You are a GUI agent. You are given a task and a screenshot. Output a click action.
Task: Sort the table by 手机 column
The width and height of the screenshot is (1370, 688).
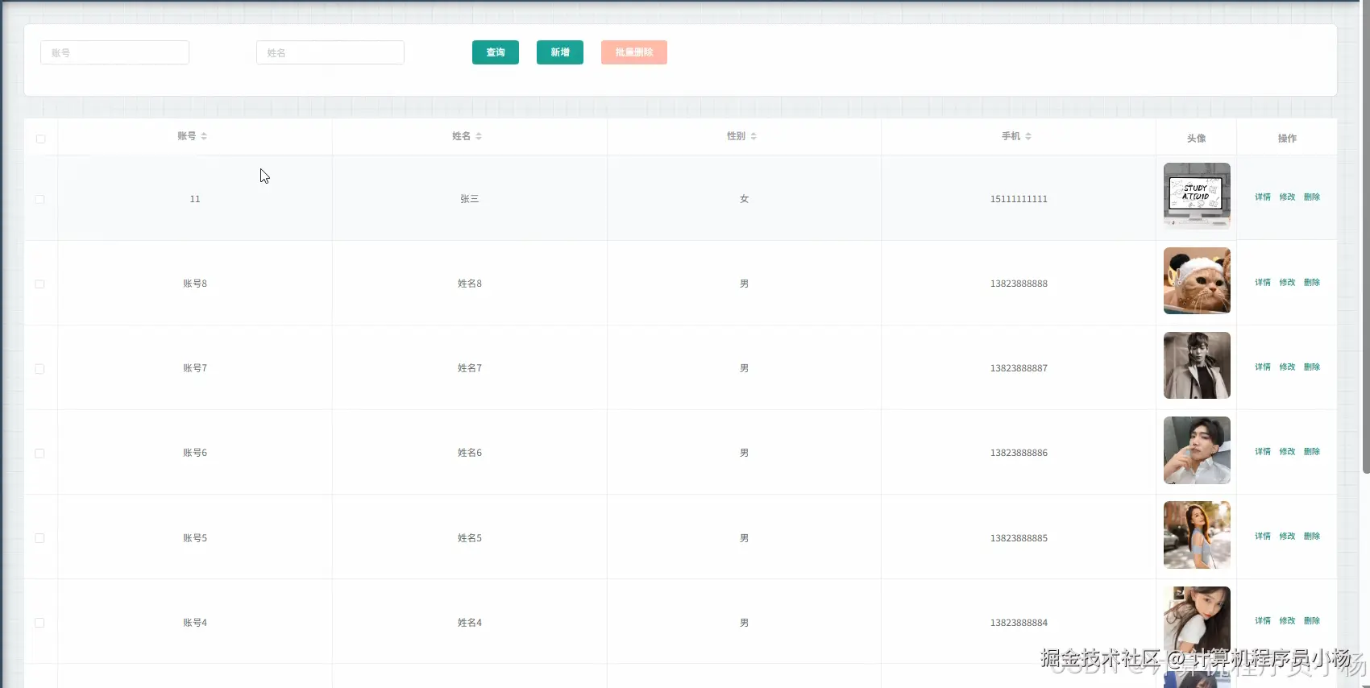point(1028,136)
